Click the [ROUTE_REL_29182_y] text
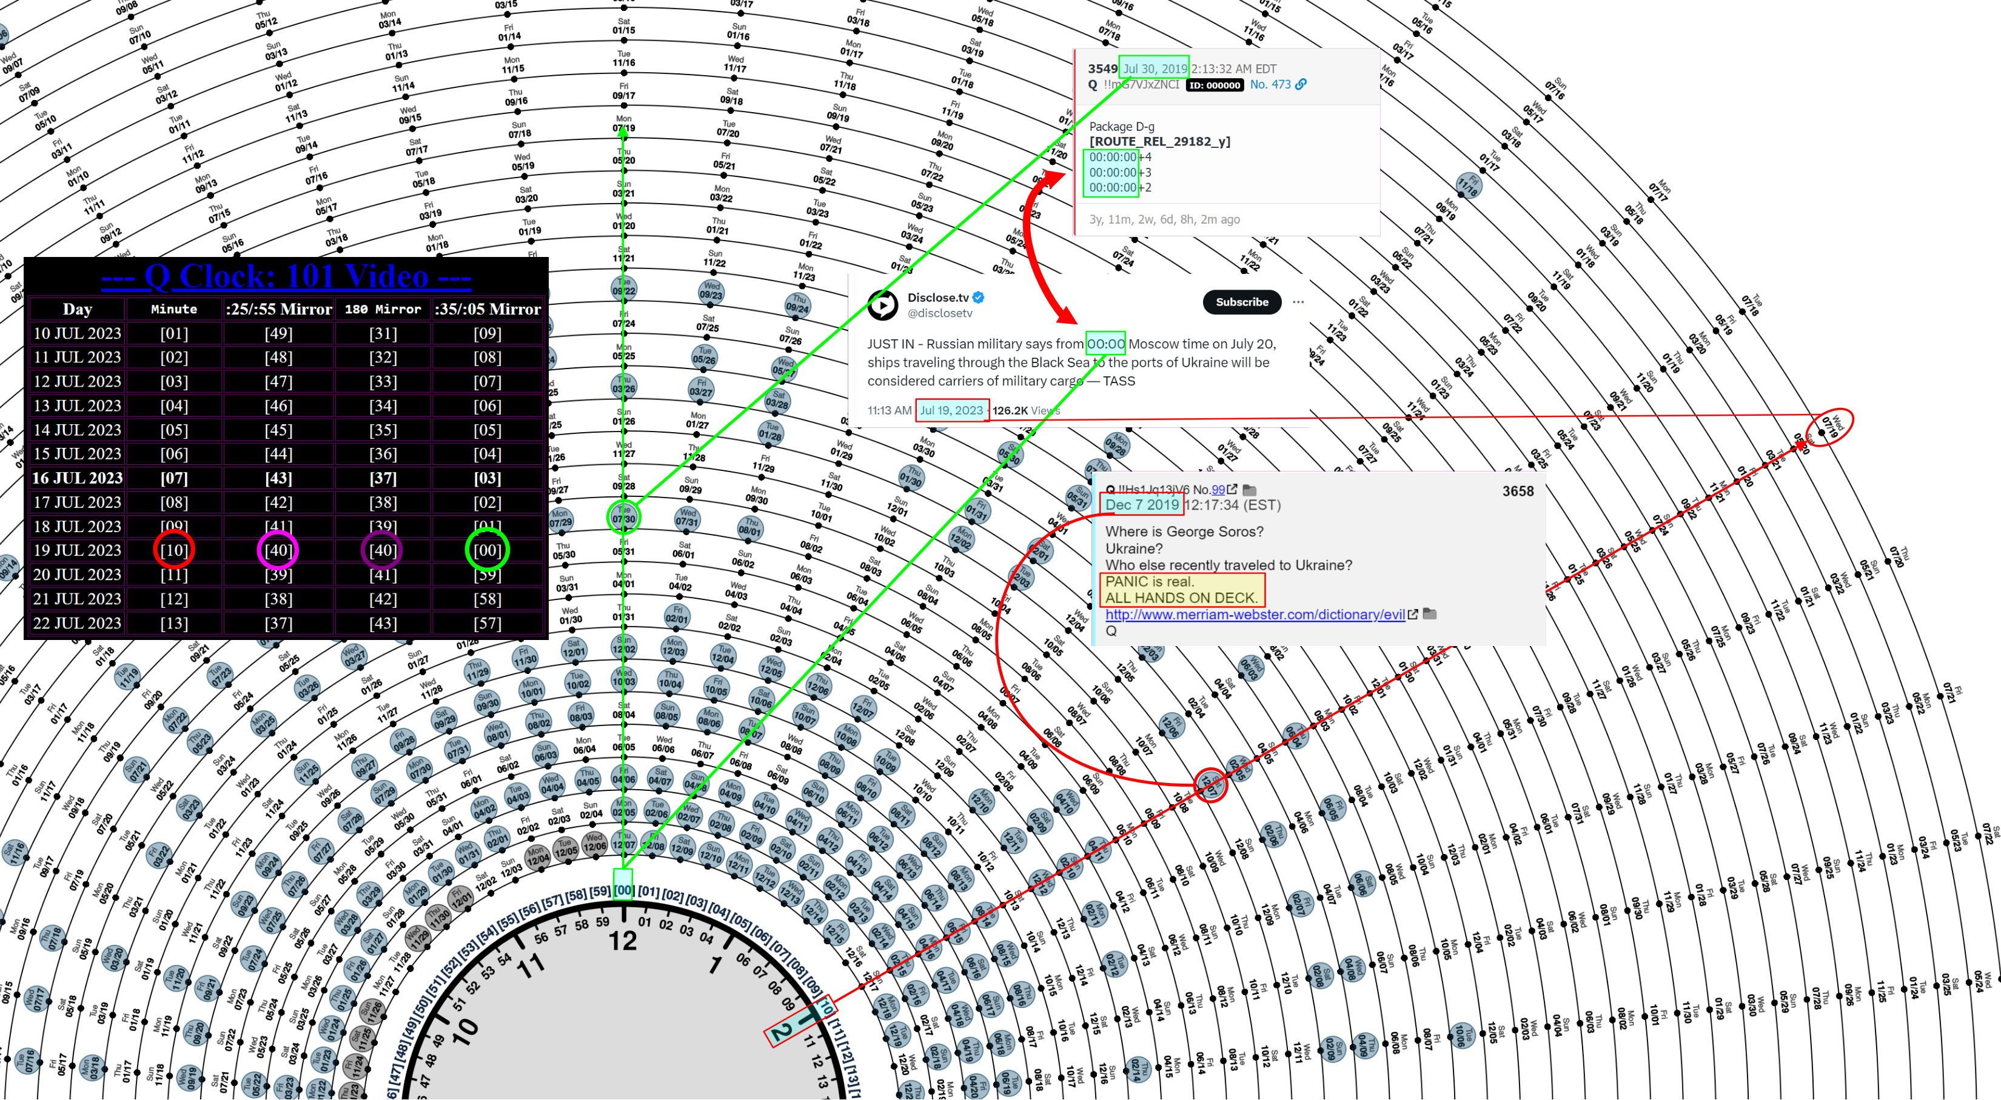Screen dimensions: 2001x1100 pyautogui.click(x=1160, y=141)
